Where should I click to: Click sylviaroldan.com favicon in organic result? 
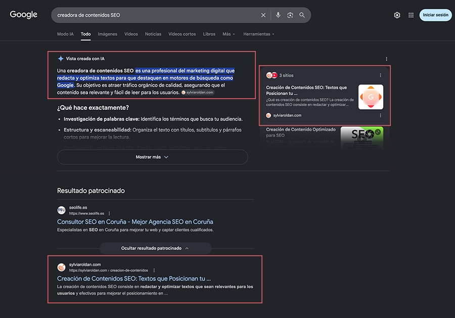pyautogui.click(x=61, y=267)
